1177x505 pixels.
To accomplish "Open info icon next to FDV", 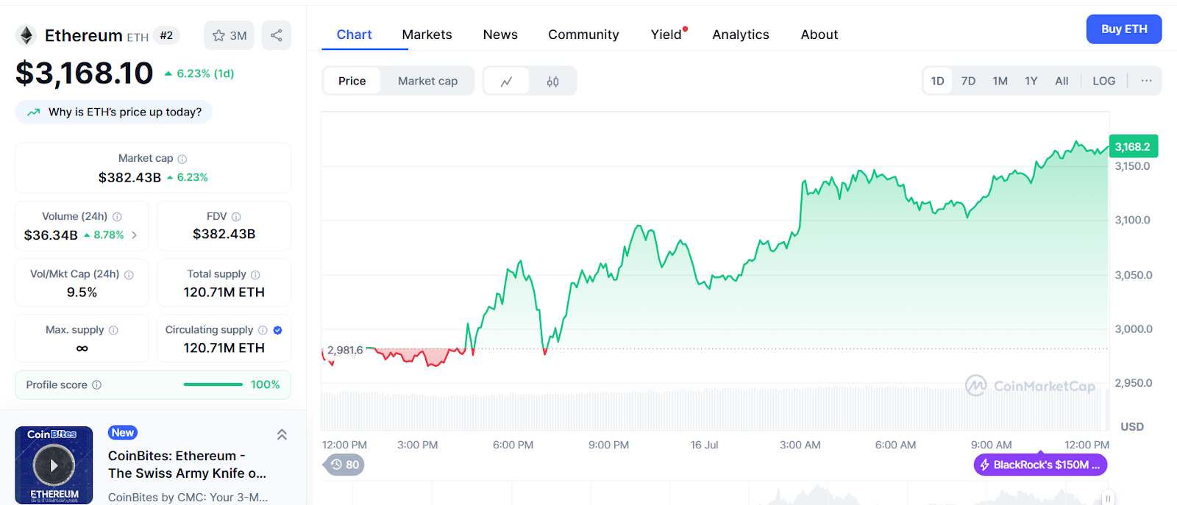I will click(236, 217).
